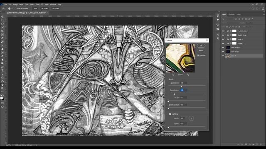Open the layer blend mode dropdown
This screenshot has width=266, height=149.
[x=231, y=23]
